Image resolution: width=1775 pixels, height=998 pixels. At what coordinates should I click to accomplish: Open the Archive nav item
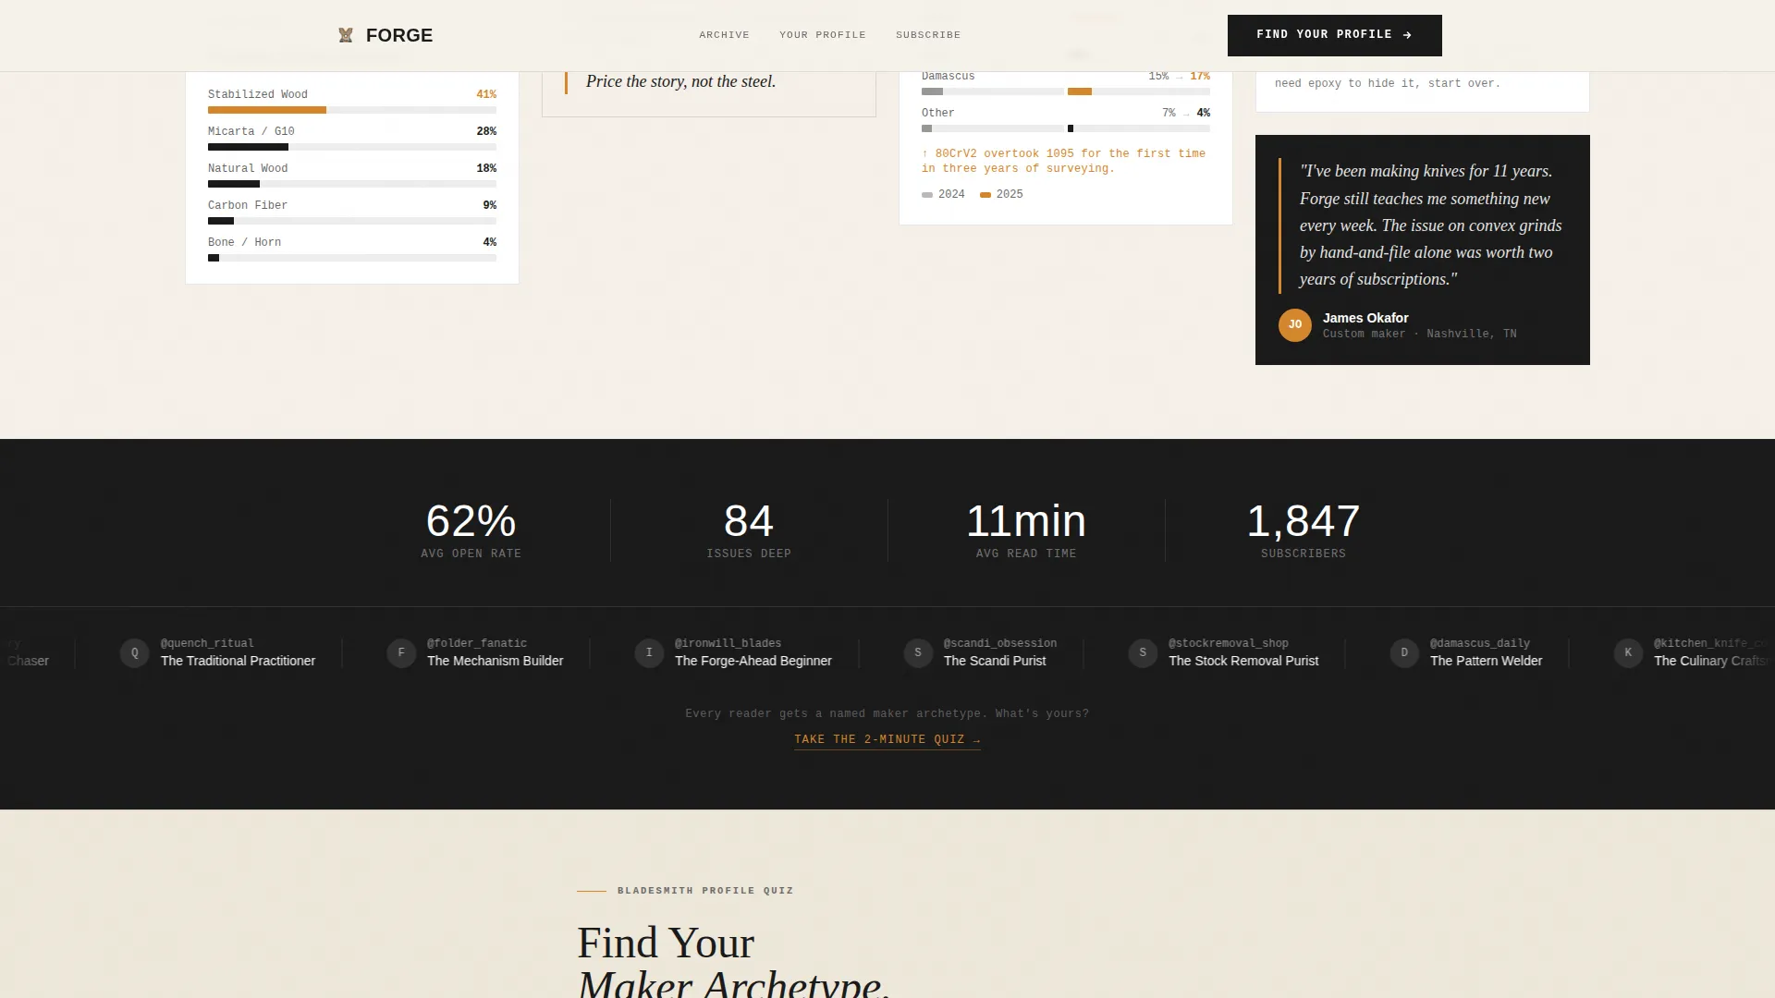724,35
